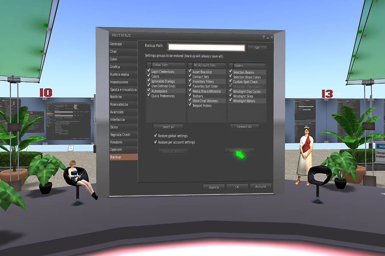Image resolution: width=385 pixels, height=256 pixels.
Task: Select the Notifiche tab
Action: click(123, 97)
